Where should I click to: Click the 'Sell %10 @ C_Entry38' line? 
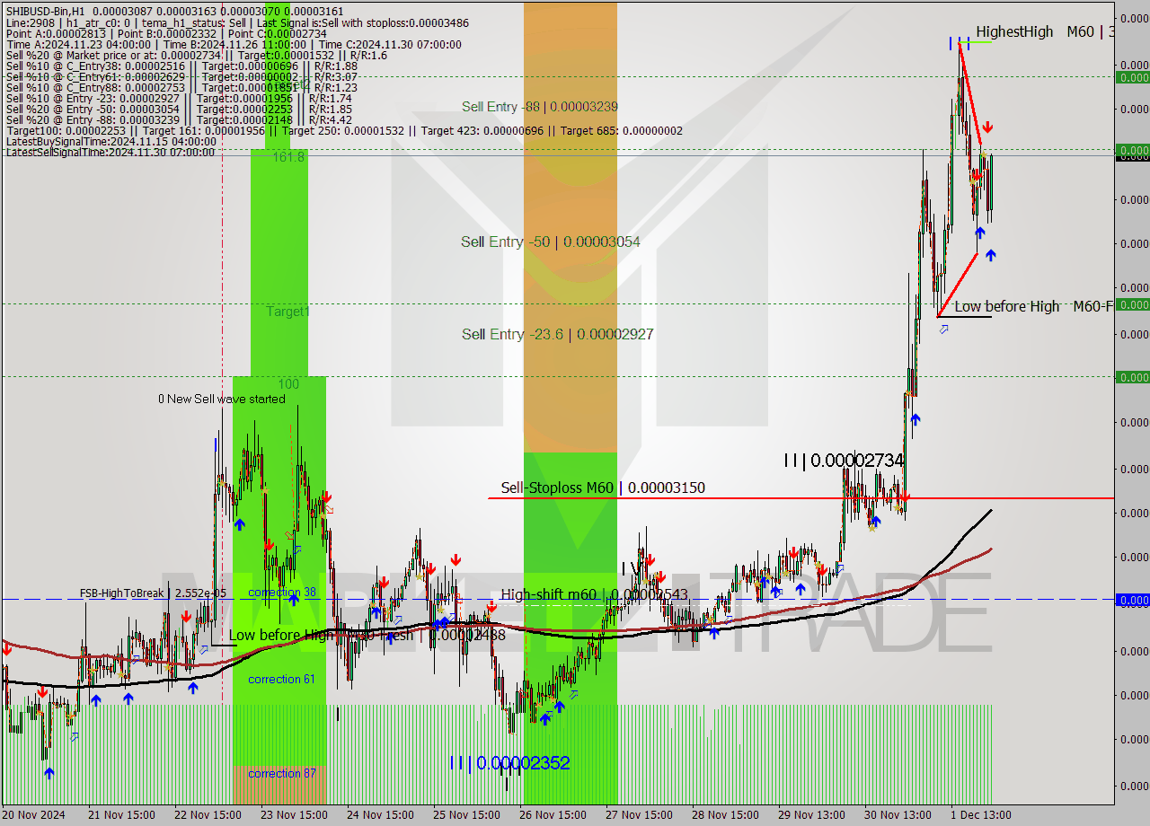click(181, 66)
